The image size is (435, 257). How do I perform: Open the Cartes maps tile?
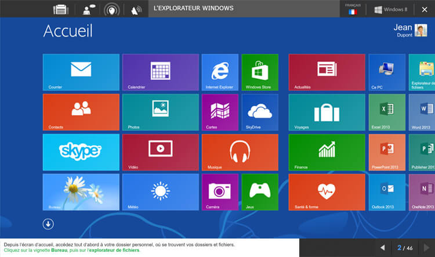point(220,112)
